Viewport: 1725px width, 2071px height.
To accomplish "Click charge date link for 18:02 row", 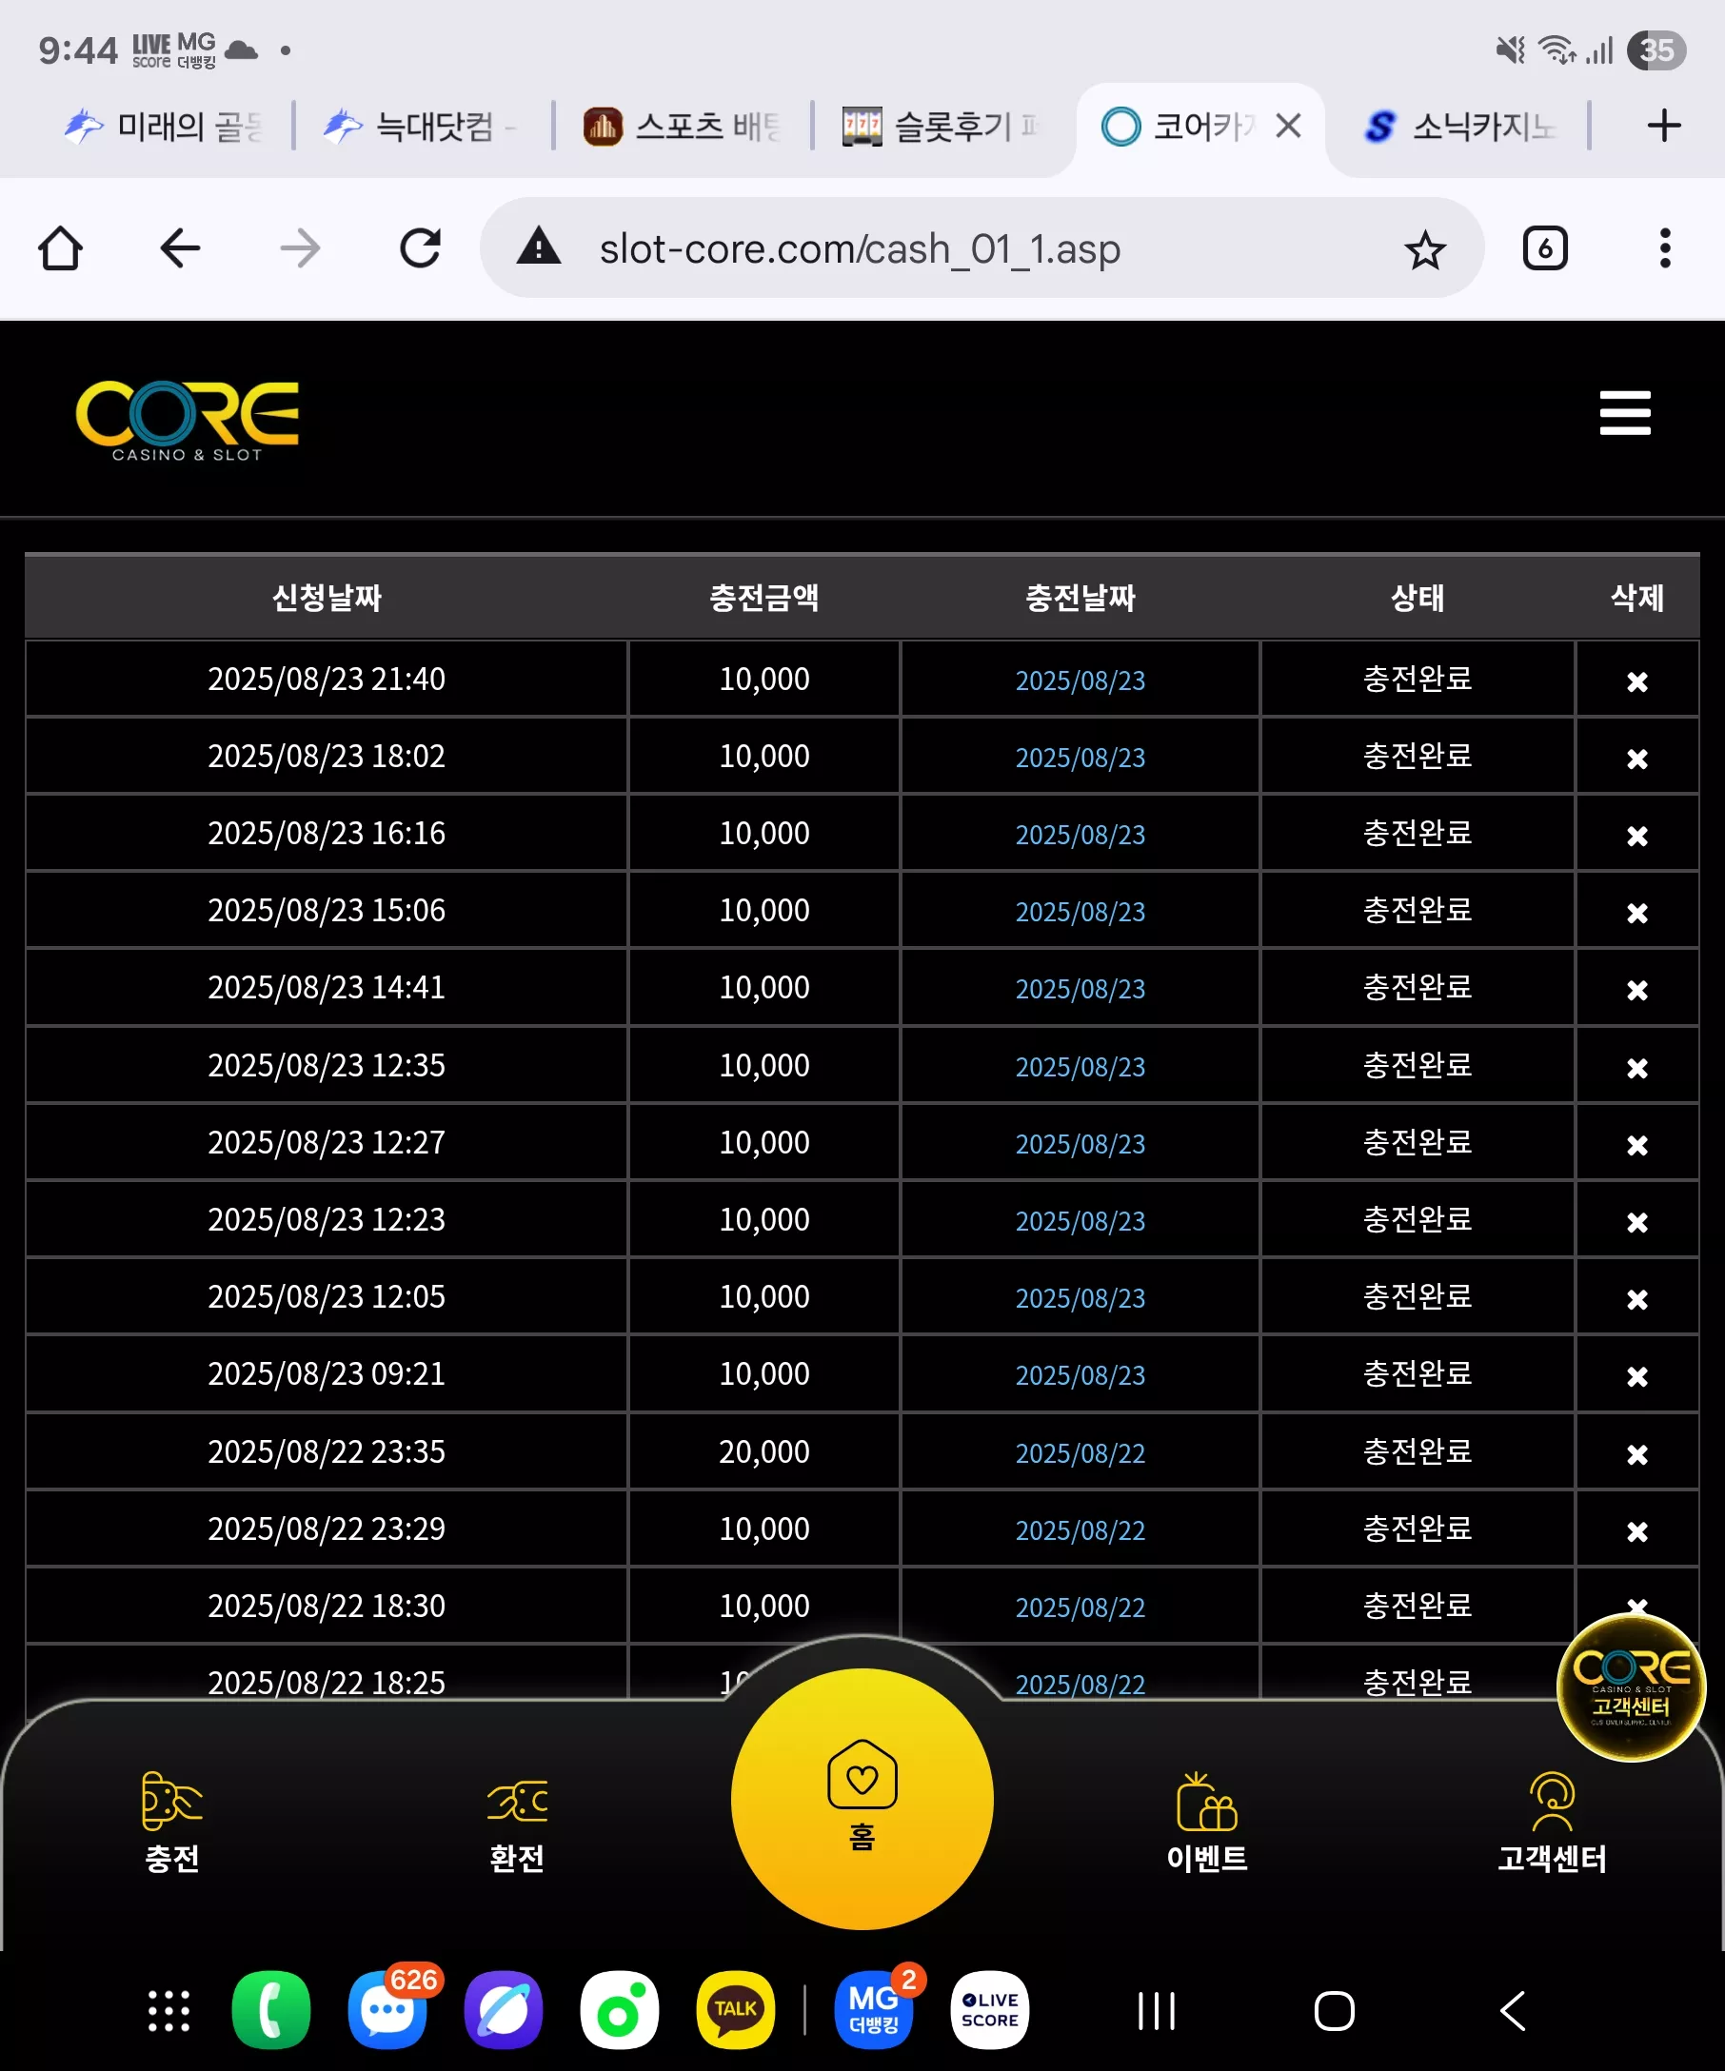I will 1080,759.
